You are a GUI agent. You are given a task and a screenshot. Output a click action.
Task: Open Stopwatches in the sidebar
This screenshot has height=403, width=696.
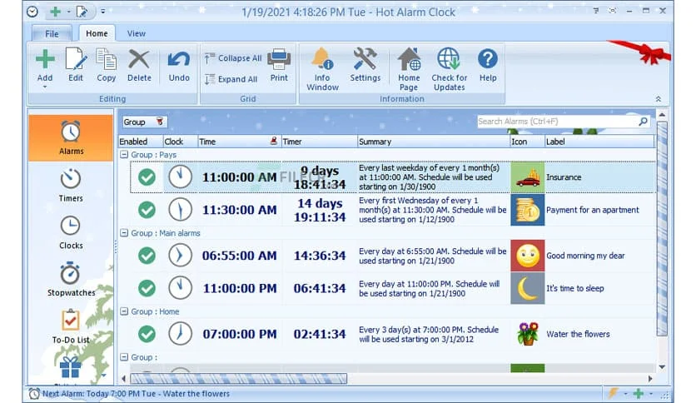point(71,280)
